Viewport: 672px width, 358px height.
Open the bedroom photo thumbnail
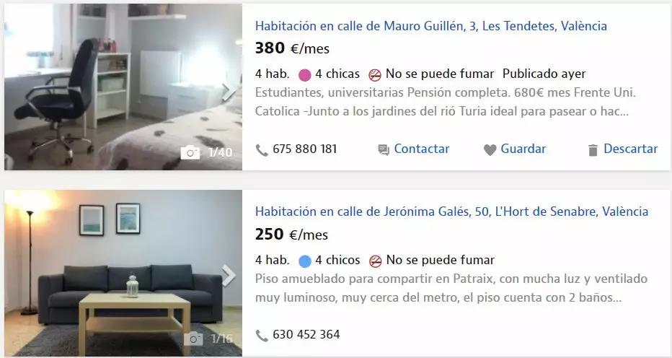click(123, 87)
